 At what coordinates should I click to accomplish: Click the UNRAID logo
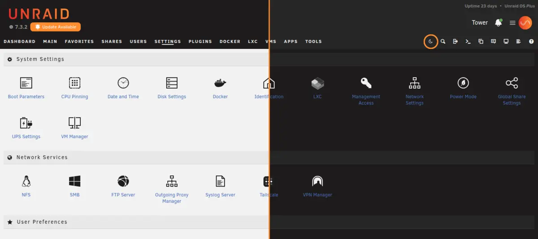39,13
